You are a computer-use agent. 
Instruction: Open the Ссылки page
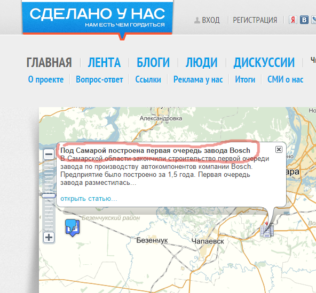tap(148, 79)
